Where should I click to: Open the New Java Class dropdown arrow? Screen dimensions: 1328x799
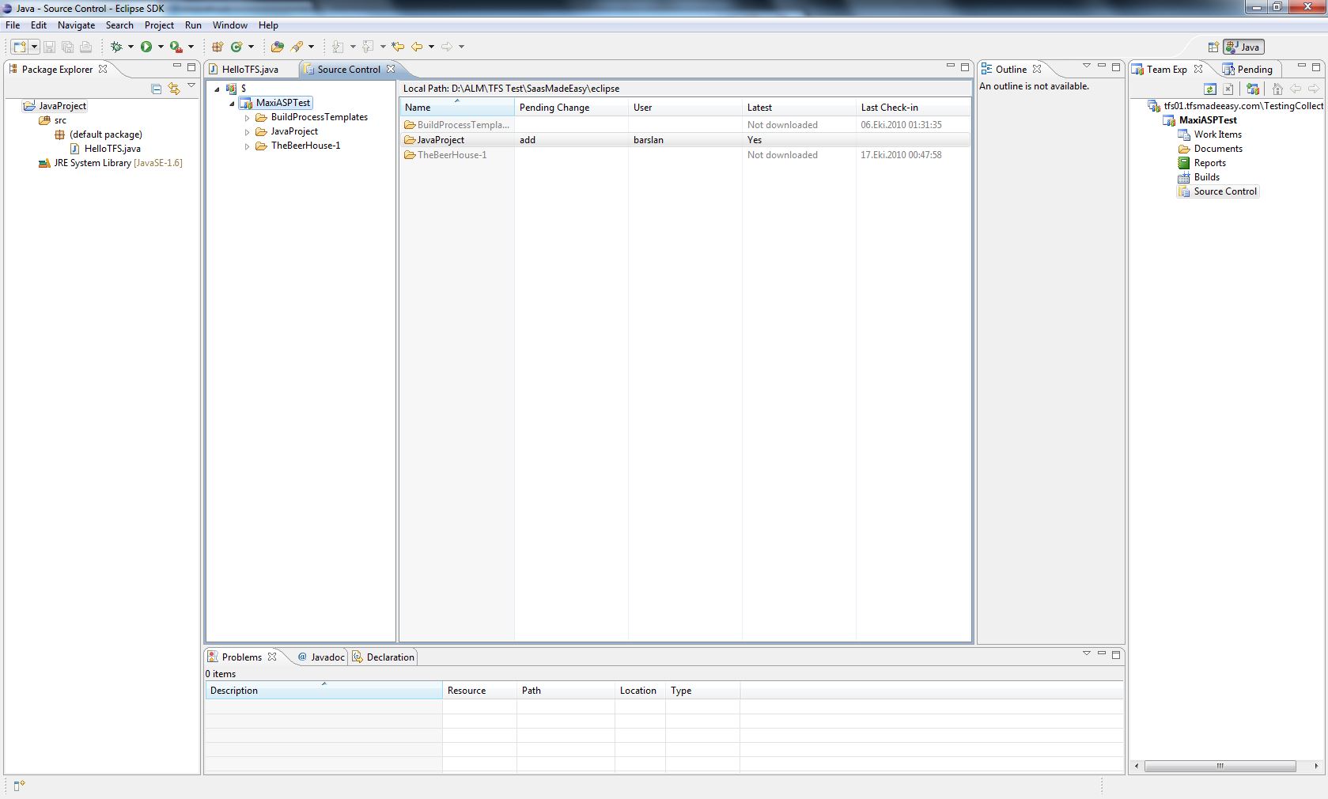251,47
